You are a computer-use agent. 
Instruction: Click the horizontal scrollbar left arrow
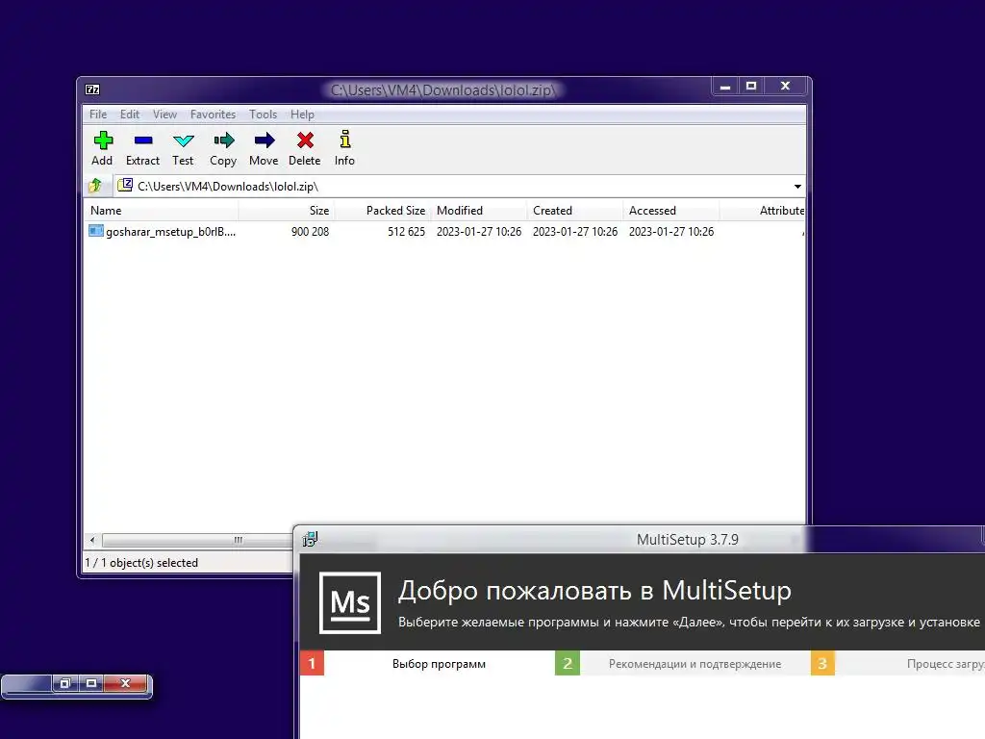pyautogui.click(x=92, y=540)
